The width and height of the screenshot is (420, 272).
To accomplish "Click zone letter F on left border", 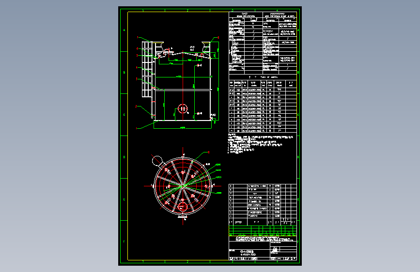I will 124,242.
